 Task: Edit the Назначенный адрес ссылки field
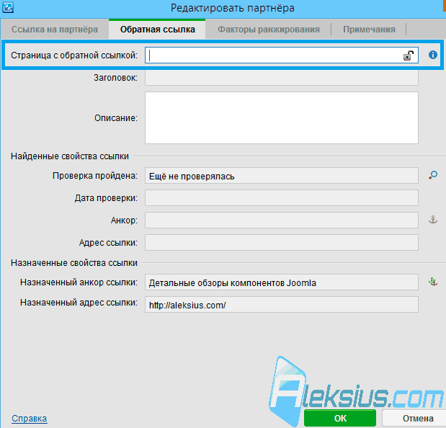click(282, 305)
